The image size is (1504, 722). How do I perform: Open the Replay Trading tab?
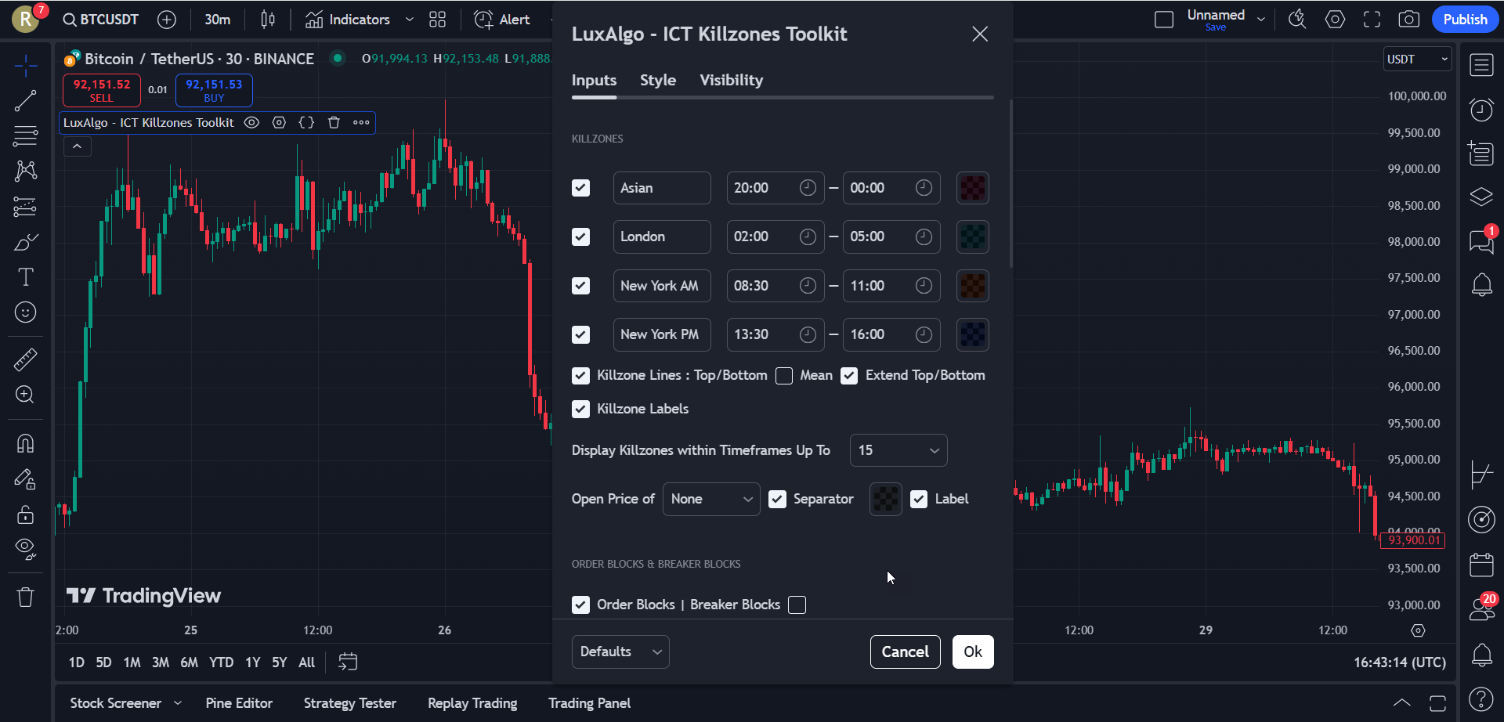pyautogui.click(x=472, y=703)
